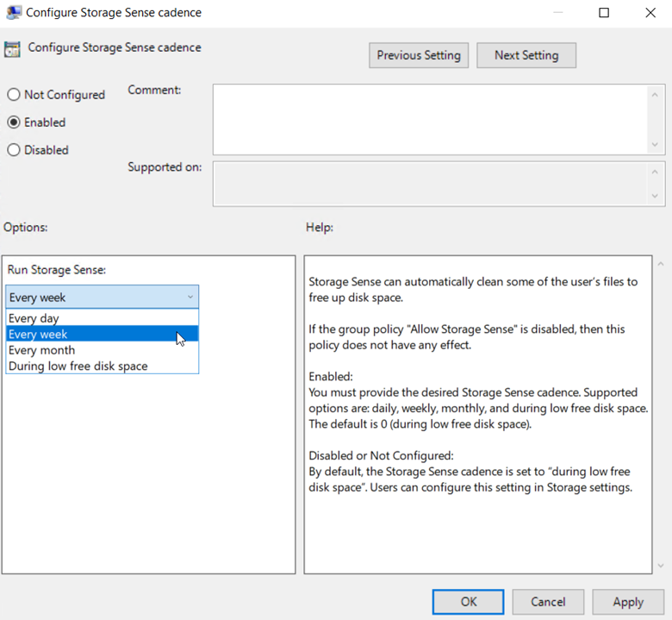The width and height of the screenshot is (672, 620).
Task: Click the 'Options:' label
Action: [26, 228]
